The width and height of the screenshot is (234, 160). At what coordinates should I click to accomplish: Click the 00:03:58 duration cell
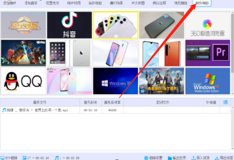click(x=91, y=110)
